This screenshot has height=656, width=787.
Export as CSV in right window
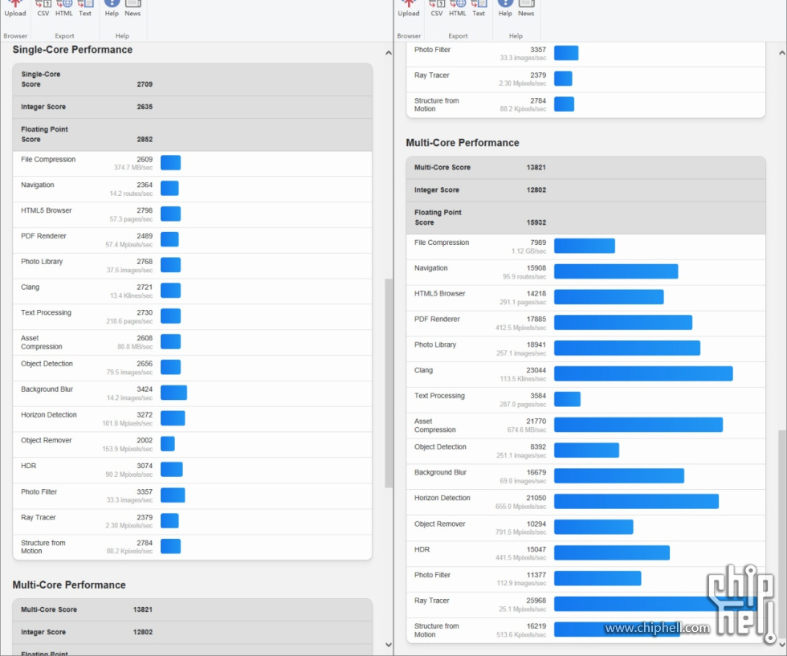[437, 7]
